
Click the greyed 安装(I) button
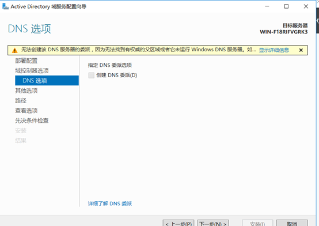(257, 223)
